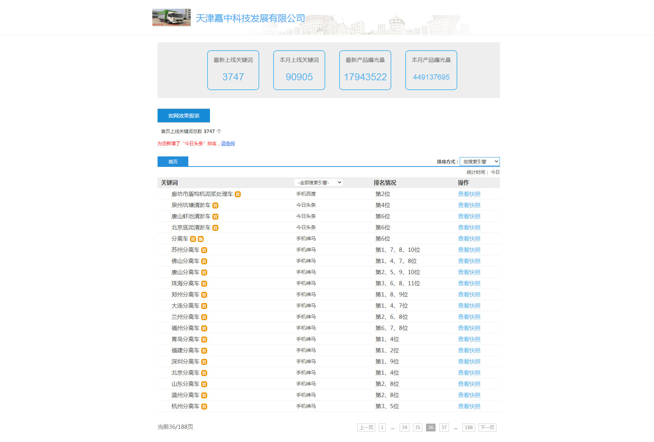Click the official badge icon beside 泉州坑塘清淤车
The width and height of the screenshot is (654, 442).
[216, 206]
